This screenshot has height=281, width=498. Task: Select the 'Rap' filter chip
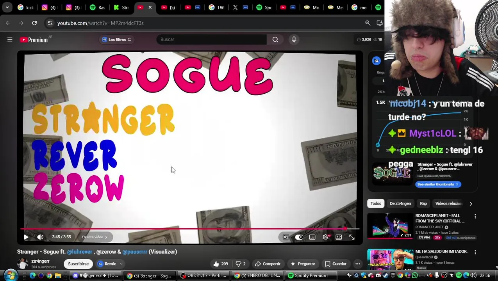(x=423, y=203)
